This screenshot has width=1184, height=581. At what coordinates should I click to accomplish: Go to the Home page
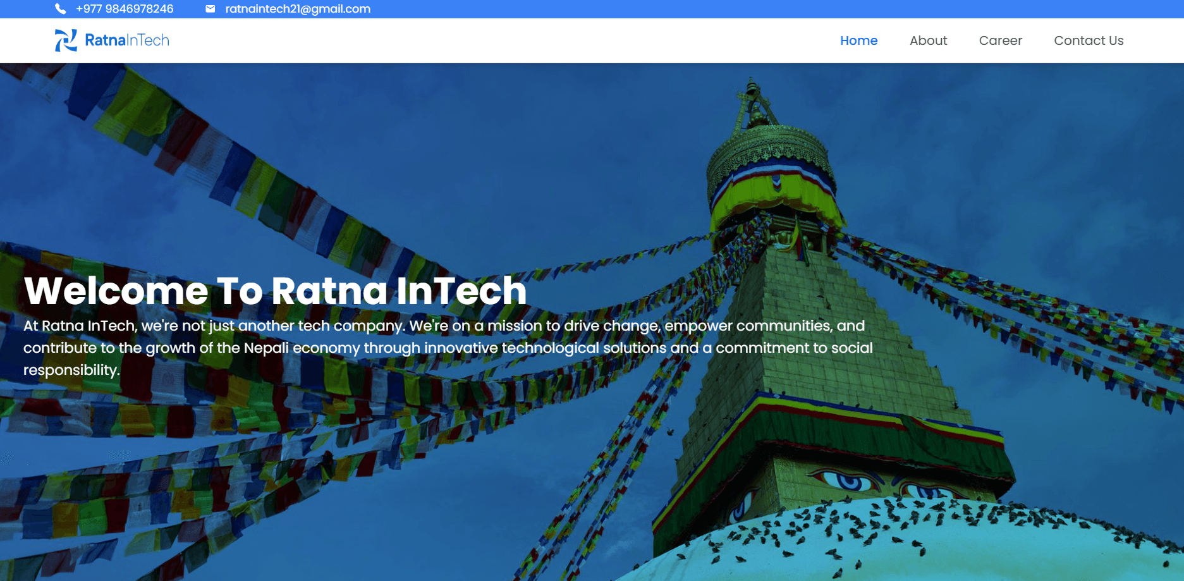pos(858,40)
